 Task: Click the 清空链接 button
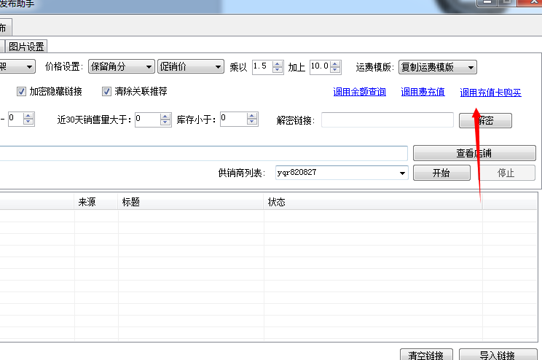427,356
